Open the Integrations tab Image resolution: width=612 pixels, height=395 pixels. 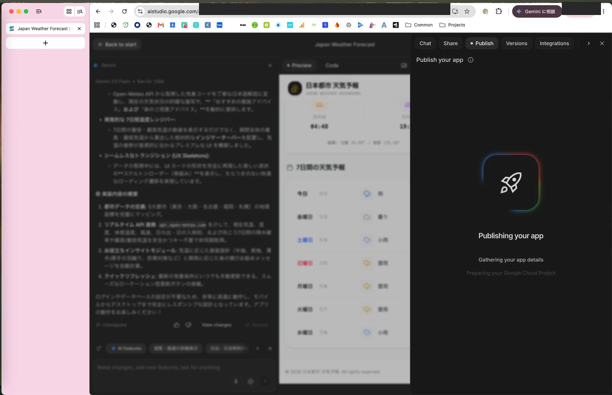[554, 43]
